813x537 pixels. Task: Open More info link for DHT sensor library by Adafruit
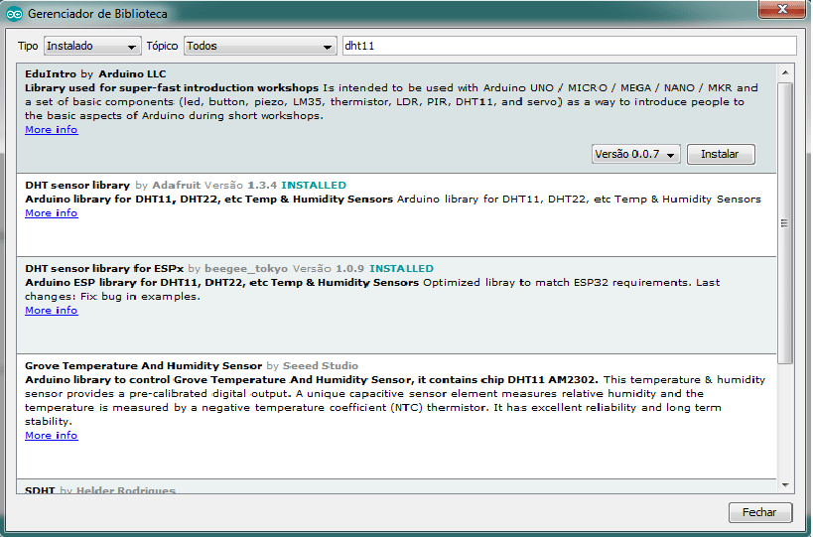coord(52,213)
